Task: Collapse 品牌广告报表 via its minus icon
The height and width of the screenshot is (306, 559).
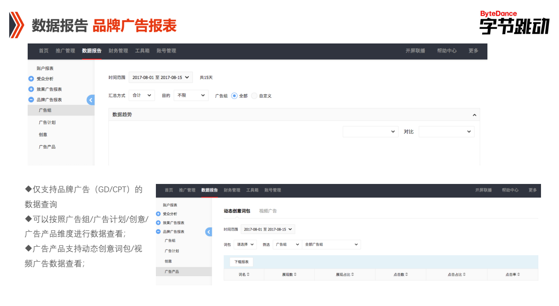Action: [x=32, y=99]
